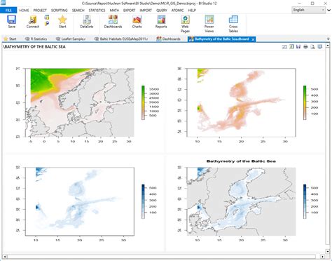Click the blue Baltic raster chart without coastlines
Image resolution: width=332 pixels, height=261 pixels.
tap(80, 201)
